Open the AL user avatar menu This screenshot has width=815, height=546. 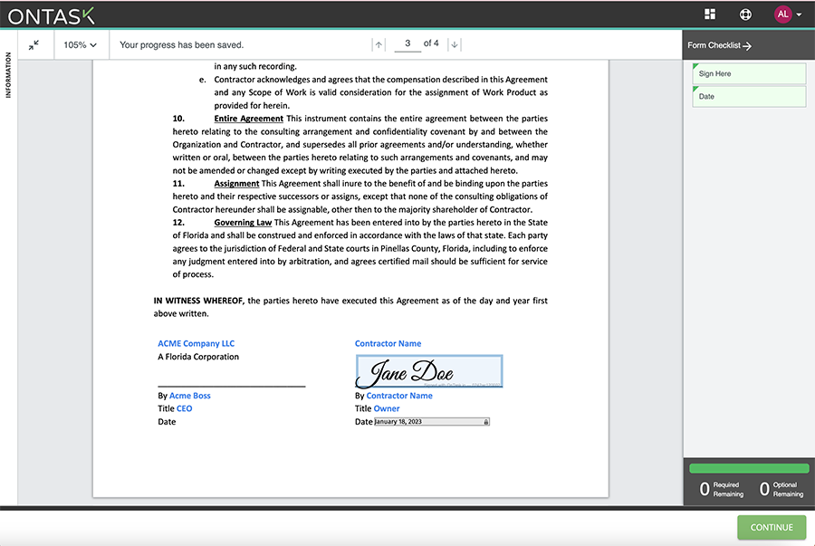[x=781, y=14]
